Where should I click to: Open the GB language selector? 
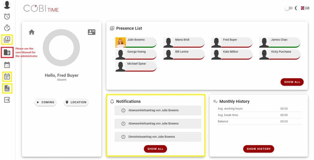(305, 8)
